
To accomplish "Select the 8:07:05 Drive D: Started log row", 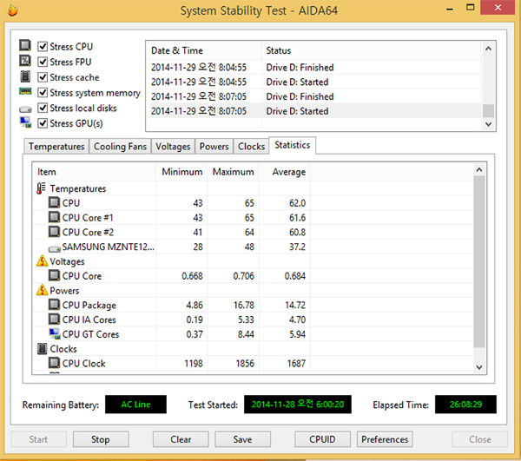I will coord(314,111).
